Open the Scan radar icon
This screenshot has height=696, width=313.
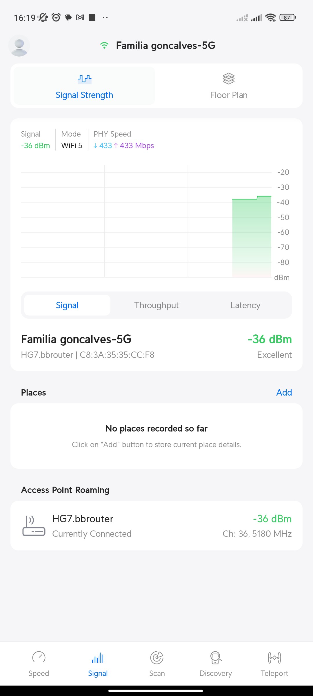pyautogui.click(x=157, y=657)
